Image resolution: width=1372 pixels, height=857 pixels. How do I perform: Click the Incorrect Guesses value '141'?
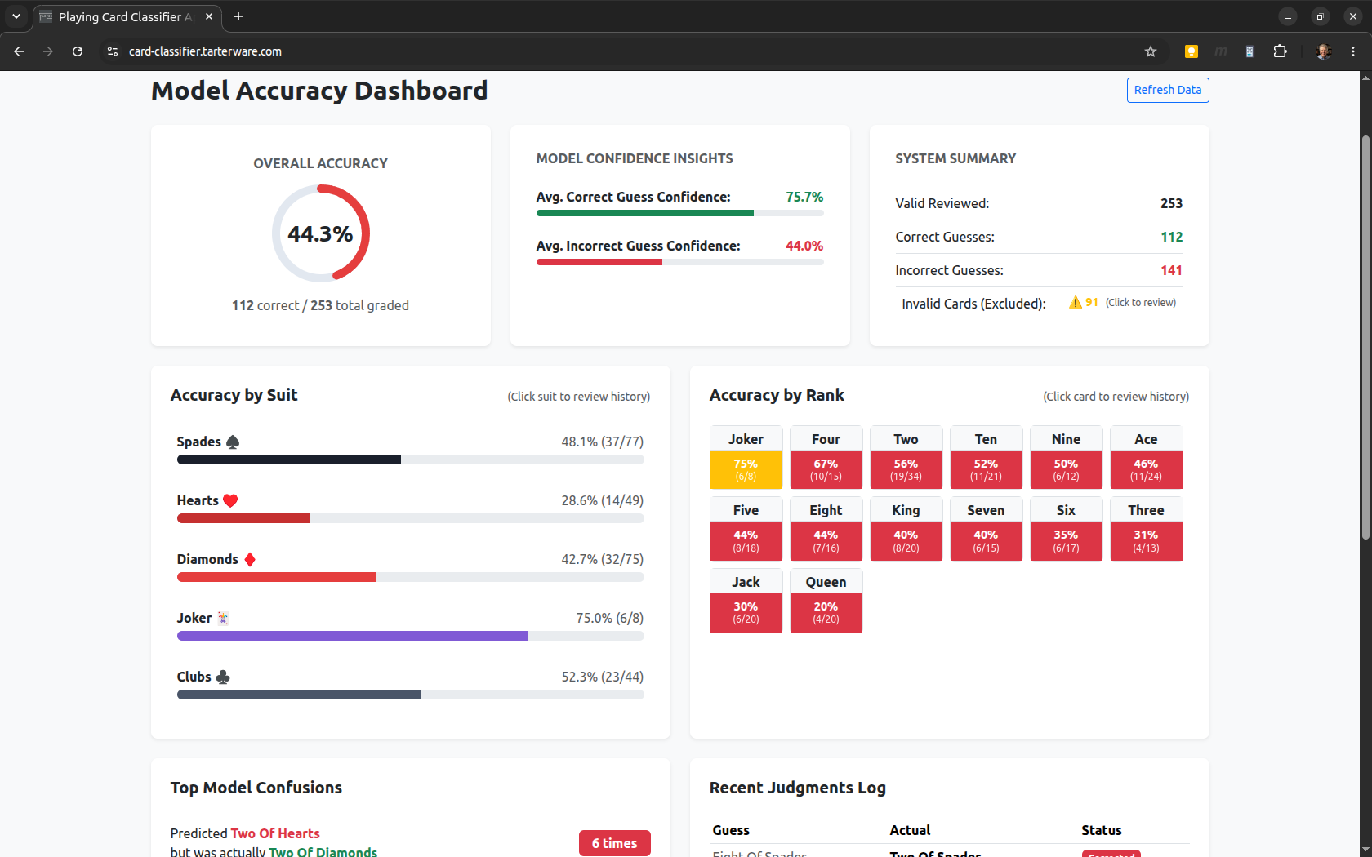point(1172,270)
